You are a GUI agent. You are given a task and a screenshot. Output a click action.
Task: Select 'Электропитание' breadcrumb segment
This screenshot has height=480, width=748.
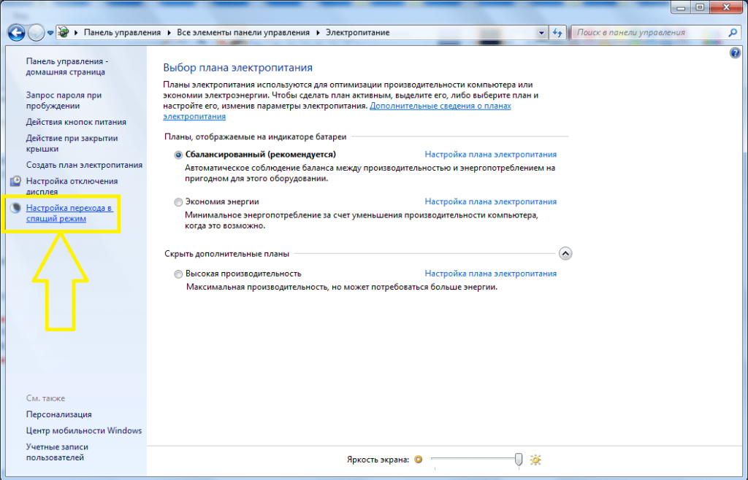(x=358, y=32)
